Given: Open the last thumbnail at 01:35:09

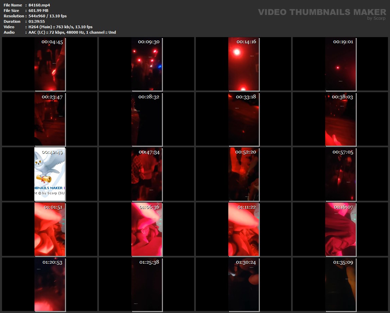Looking at the screenshot, I should 341,285.
